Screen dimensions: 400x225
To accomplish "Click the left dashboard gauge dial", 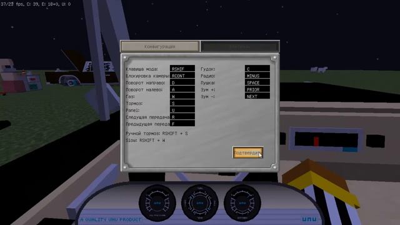I will 157,203.
